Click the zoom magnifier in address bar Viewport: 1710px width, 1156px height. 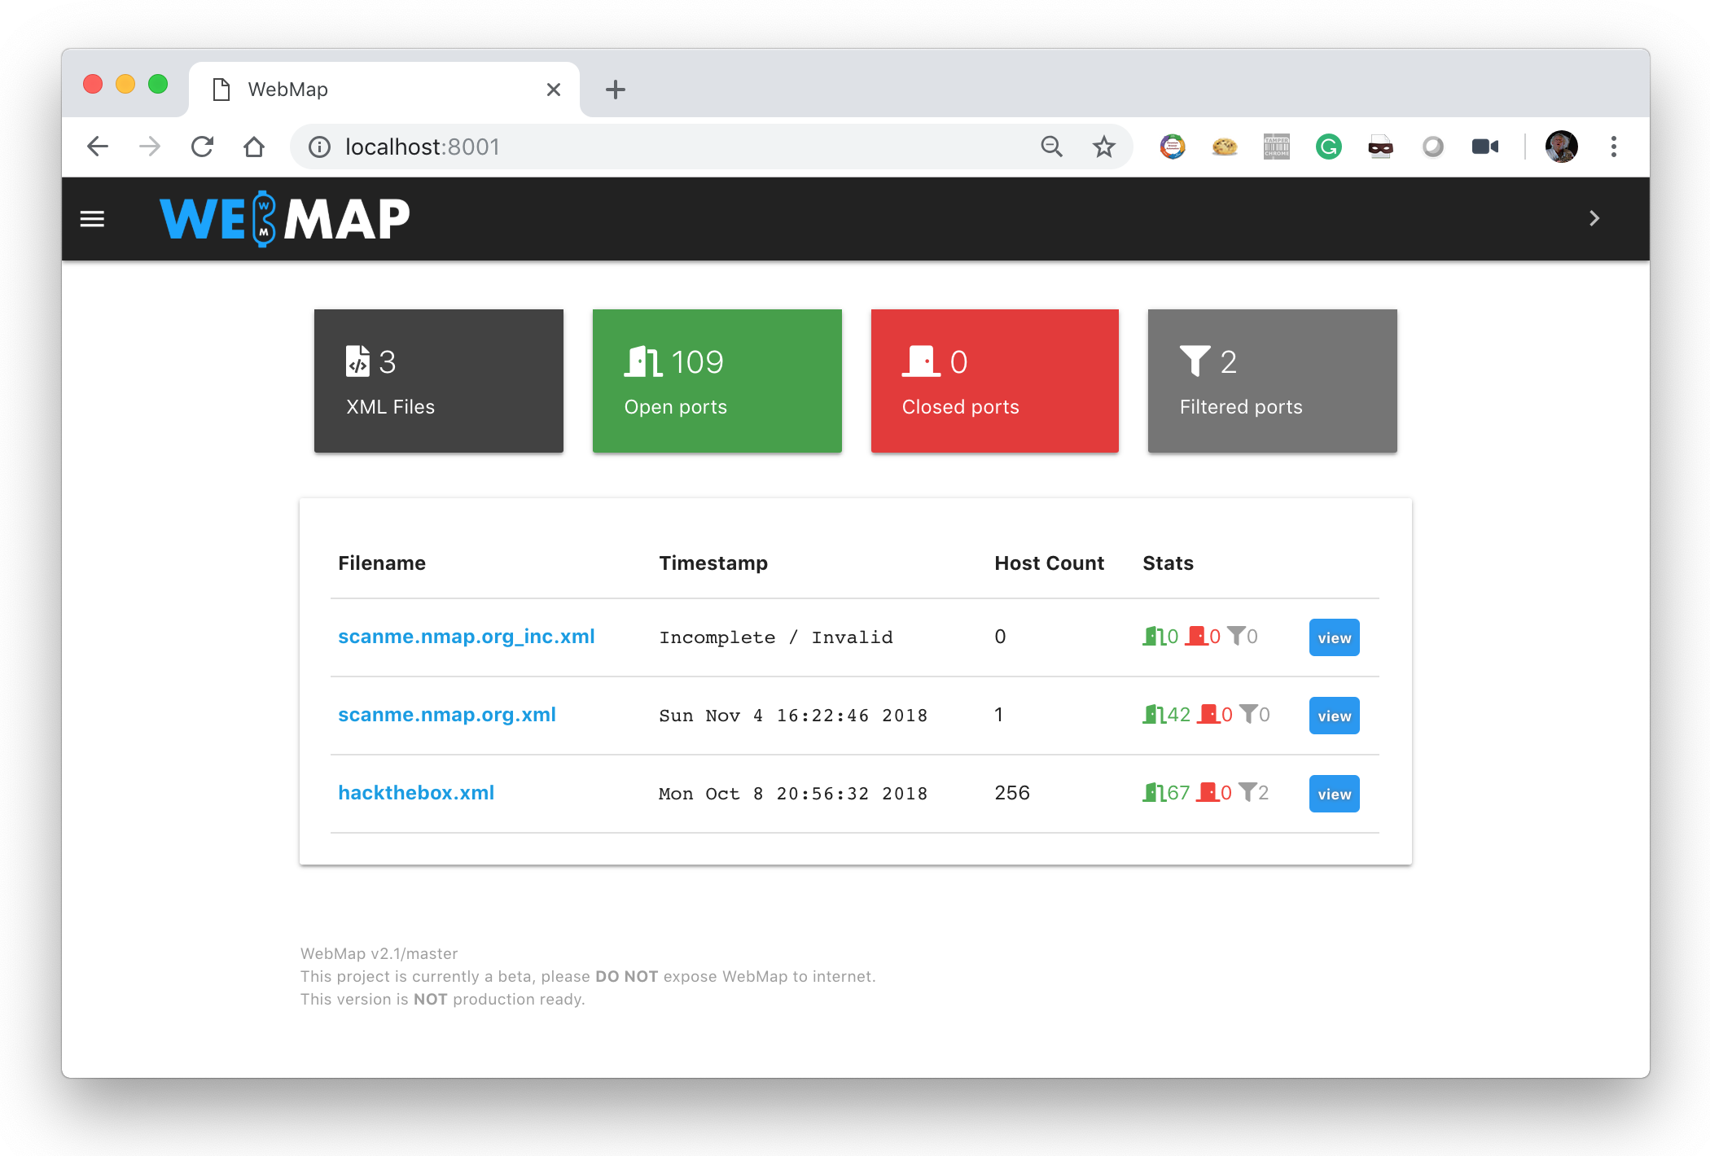pos(1051,147)
